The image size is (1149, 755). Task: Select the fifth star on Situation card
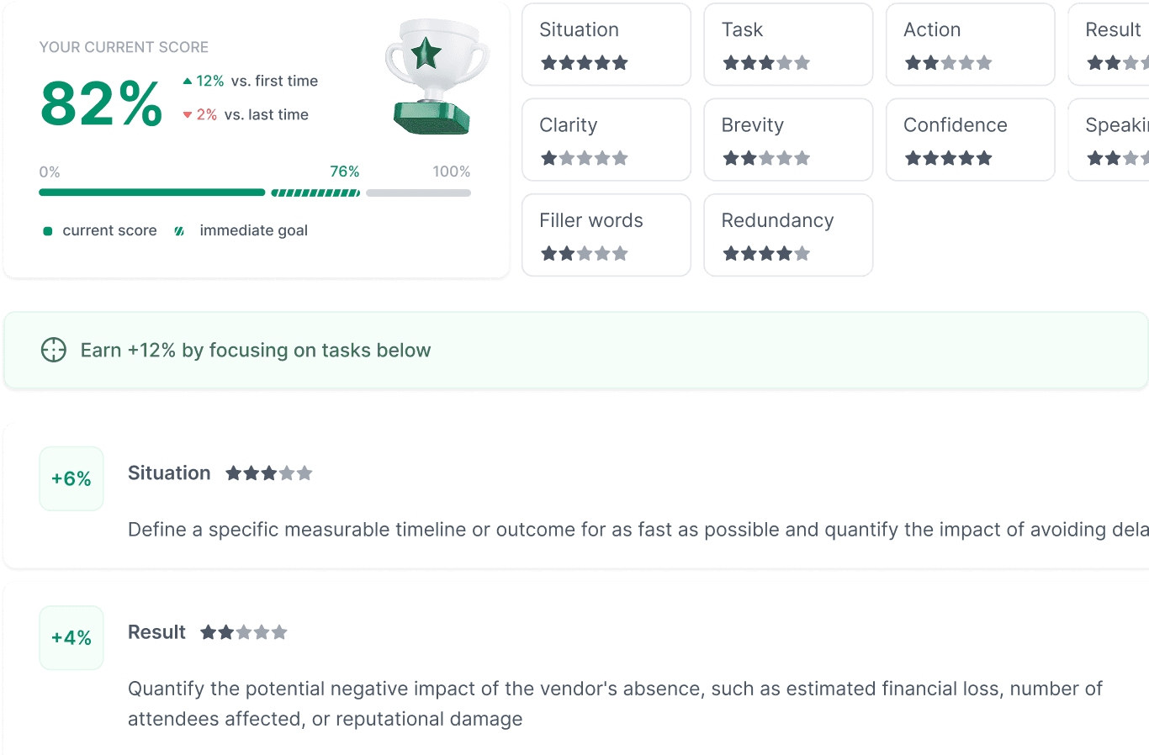click(621, 62)
